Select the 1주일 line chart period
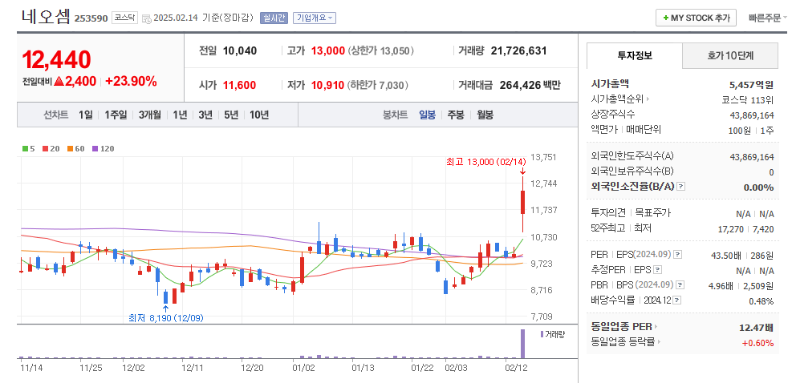 tap(116, 115)
